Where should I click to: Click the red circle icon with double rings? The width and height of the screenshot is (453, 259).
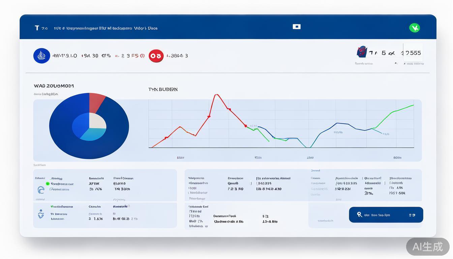[156, 56]
